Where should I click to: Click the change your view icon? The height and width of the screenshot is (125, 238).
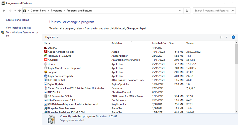point(222,37)
